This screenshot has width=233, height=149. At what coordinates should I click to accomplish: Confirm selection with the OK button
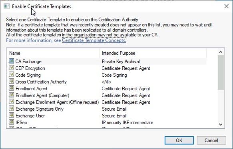(179, 140)
